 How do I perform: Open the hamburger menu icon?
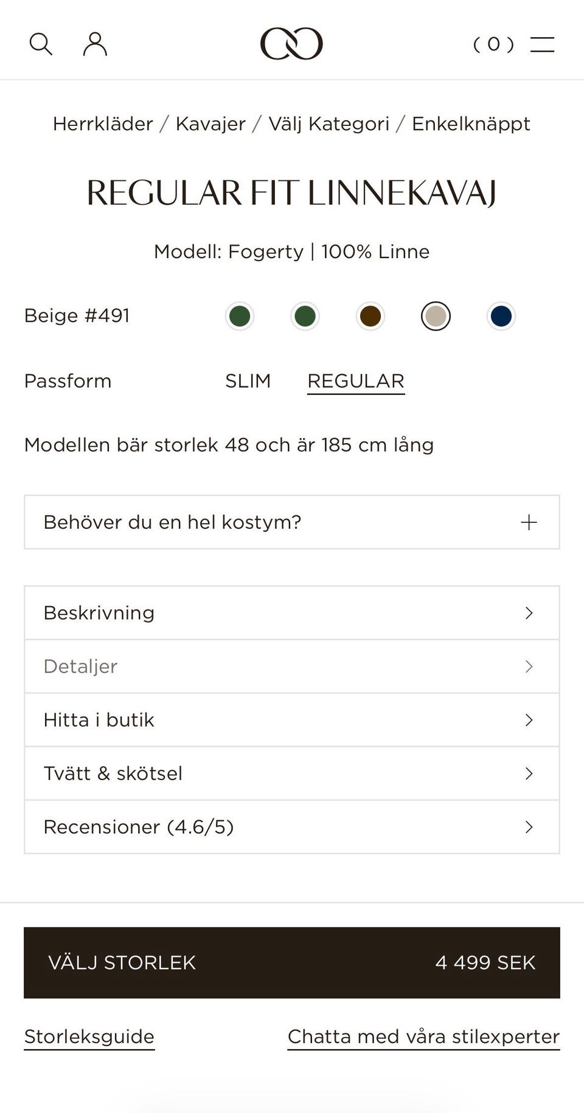(x=542, y=44)
